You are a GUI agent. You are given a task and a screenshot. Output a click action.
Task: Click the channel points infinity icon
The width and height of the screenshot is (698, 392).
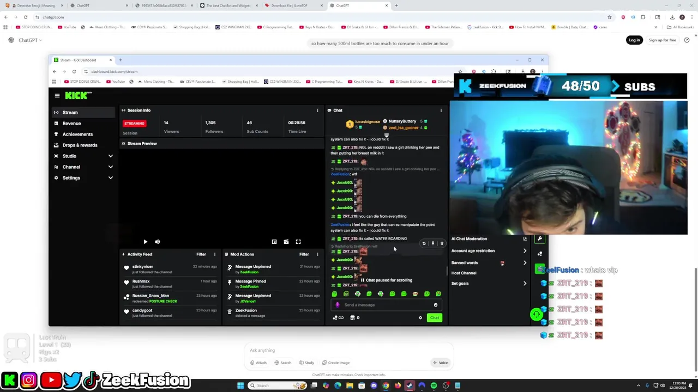338,318
